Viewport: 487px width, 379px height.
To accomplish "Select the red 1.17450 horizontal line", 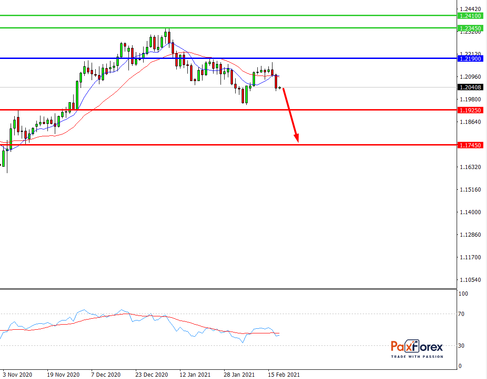I will (x=229, y=145).
